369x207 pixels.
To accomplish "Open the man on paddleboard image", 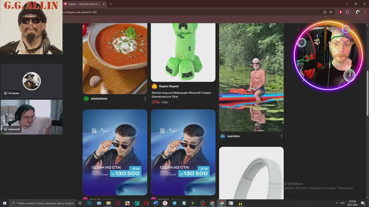I will point(251,77).
